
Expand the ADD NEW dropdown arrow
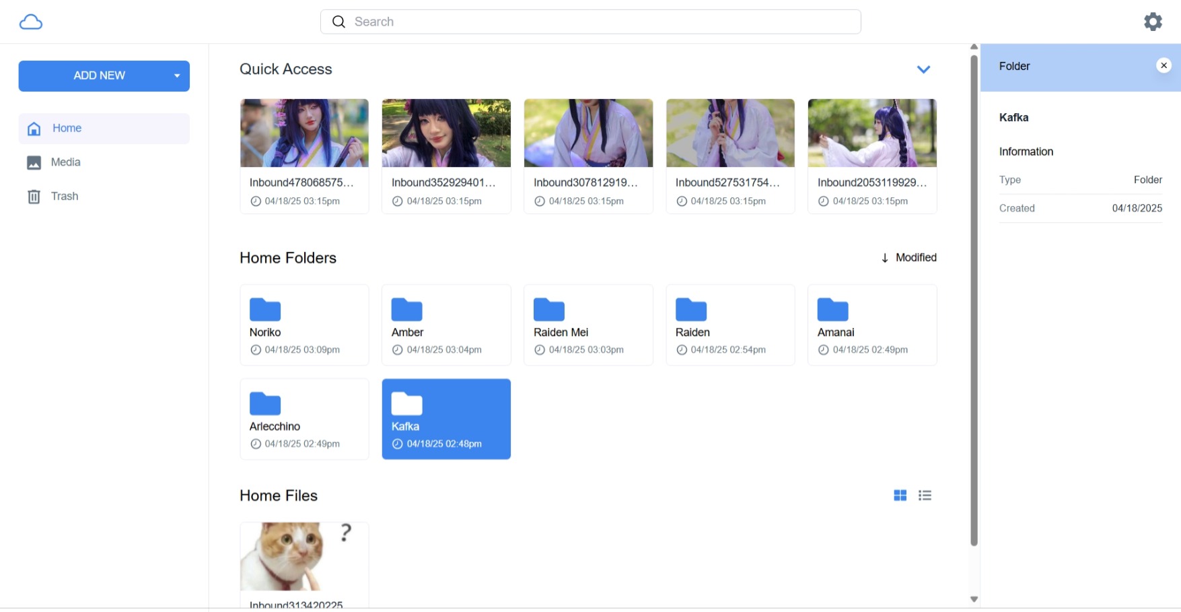click(x=177, y=76)
